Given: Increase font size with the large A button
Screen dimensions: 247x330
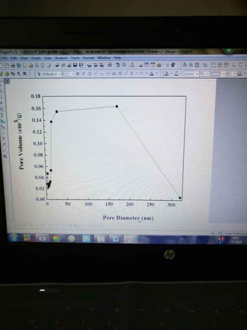Looking at the screenshot, I should pos(120,74).
